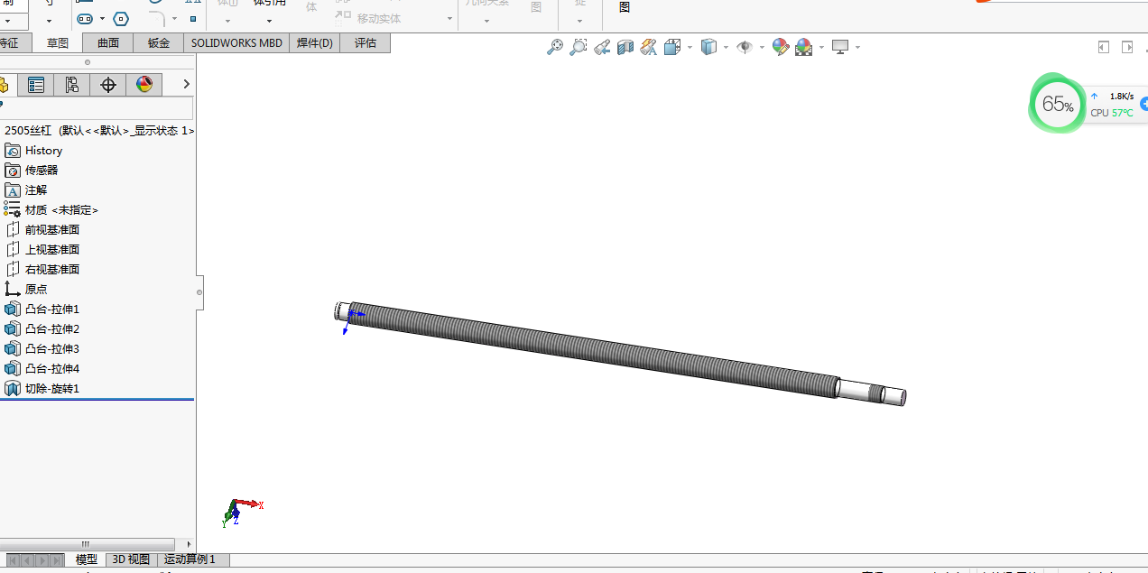Select the 前视基准面 plane
Screen dimensions: 1148x573
click(x=52, y=230)
